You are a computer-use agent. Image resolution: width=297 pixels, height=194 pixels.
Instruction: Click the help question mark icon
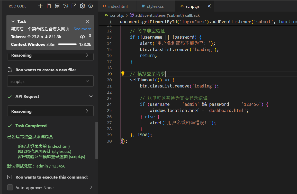91,6
